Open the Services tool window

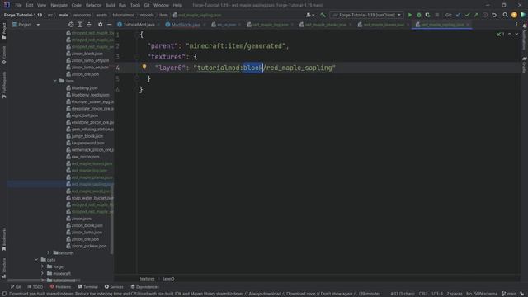click(x=114, y=287)
